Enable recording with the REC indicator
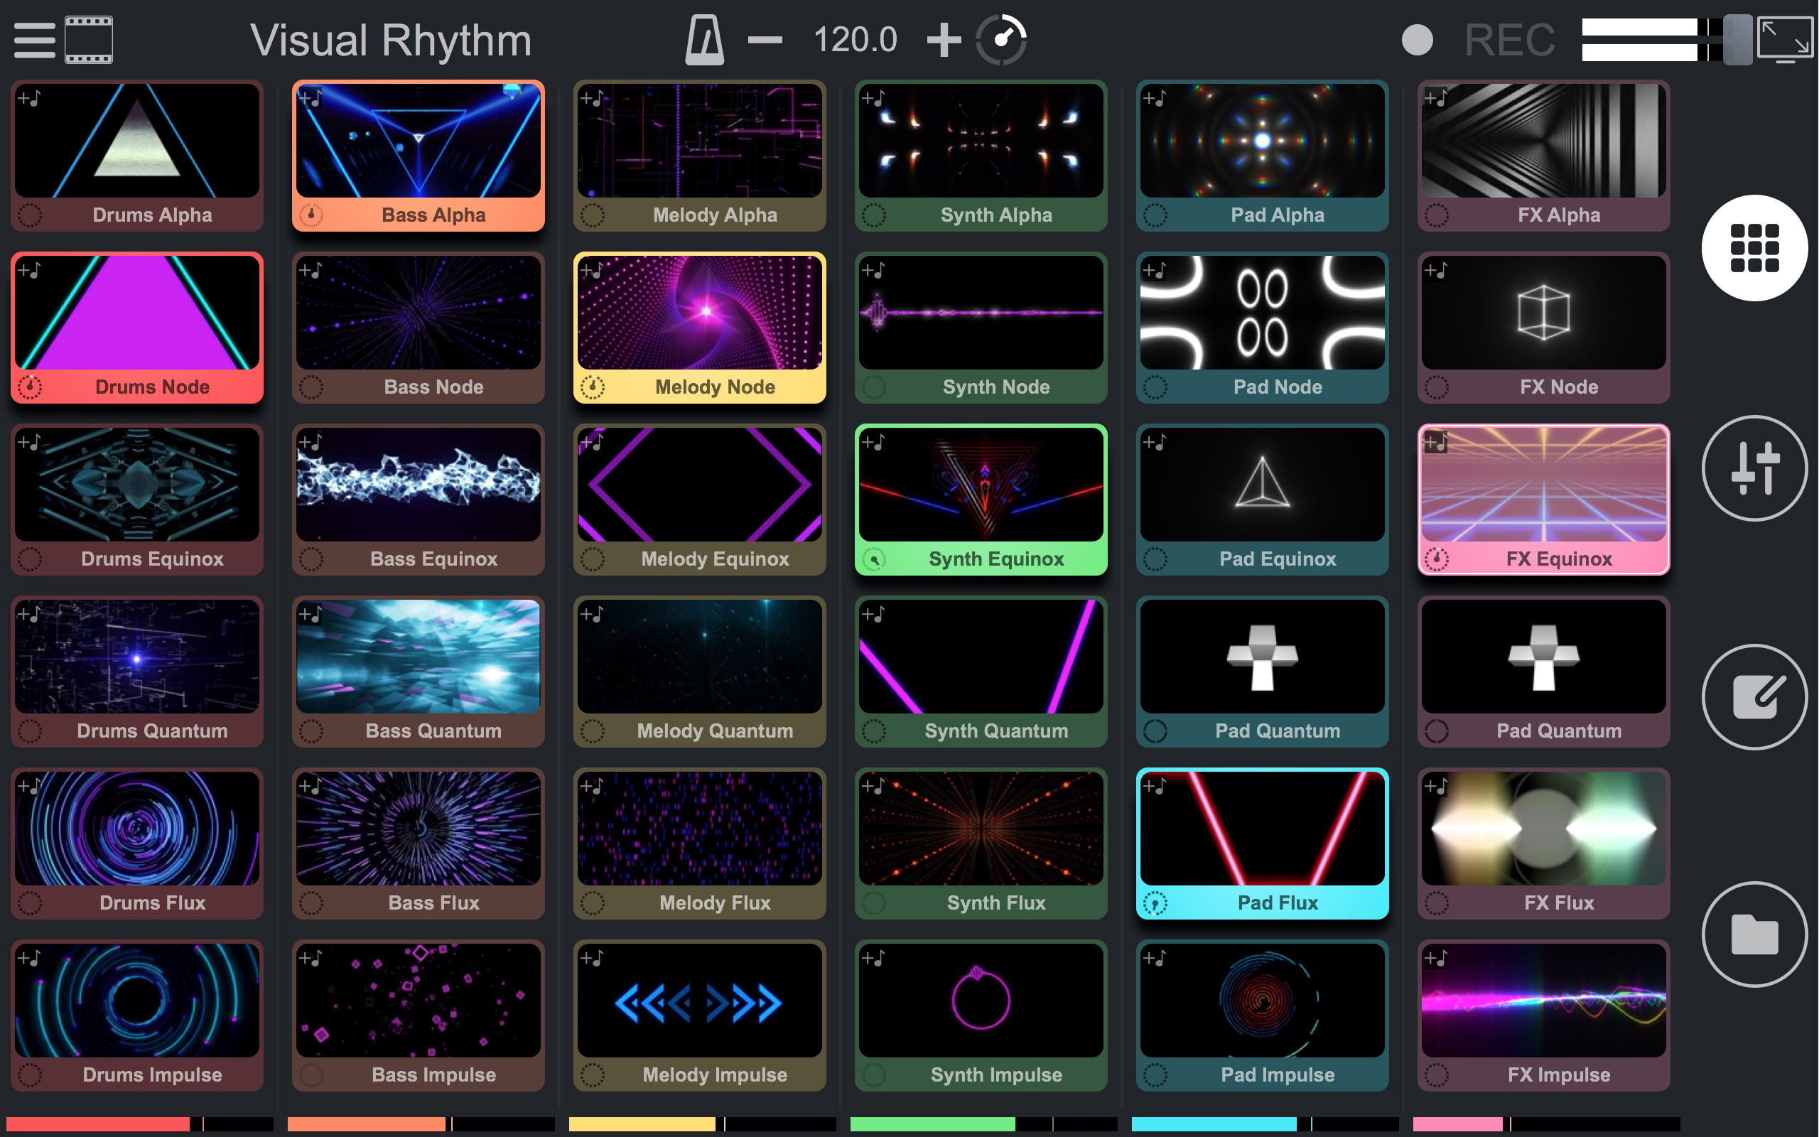Screen dimensions: 1819x1137 coord(1419,39)
